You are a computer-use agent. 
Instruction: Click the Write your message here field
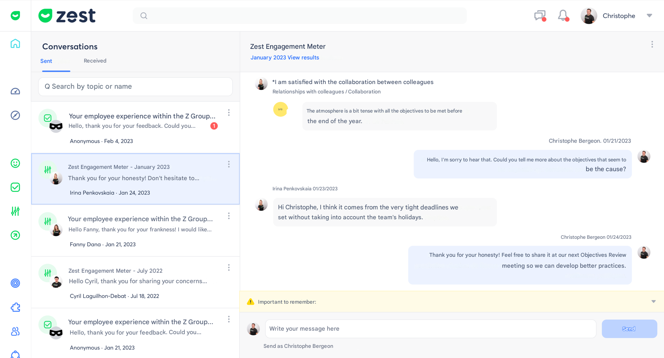click(430, 329)
